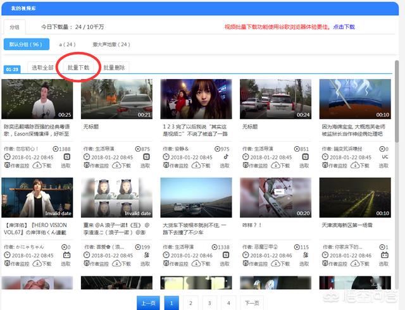Viewport: 405px width, 310px height.
Task: Click 选取 on 重来 @A 浪子 video
Action: [x=145, y=264]
